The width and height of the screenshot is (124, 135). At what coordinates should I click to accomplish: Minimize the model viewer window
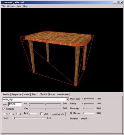114,3
